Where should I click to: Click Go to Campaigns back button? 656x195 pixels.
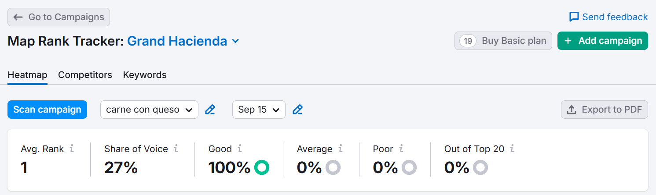point(59,17)
